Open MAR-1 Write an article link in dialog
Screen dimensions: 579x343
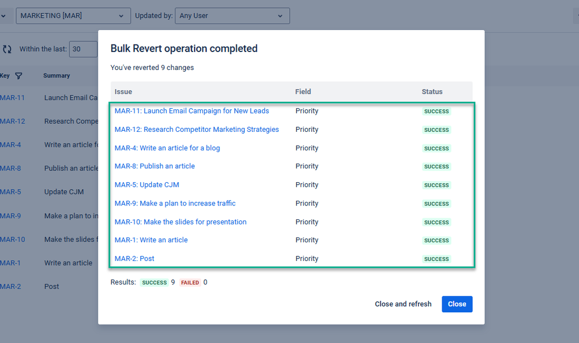click(151, 240)
